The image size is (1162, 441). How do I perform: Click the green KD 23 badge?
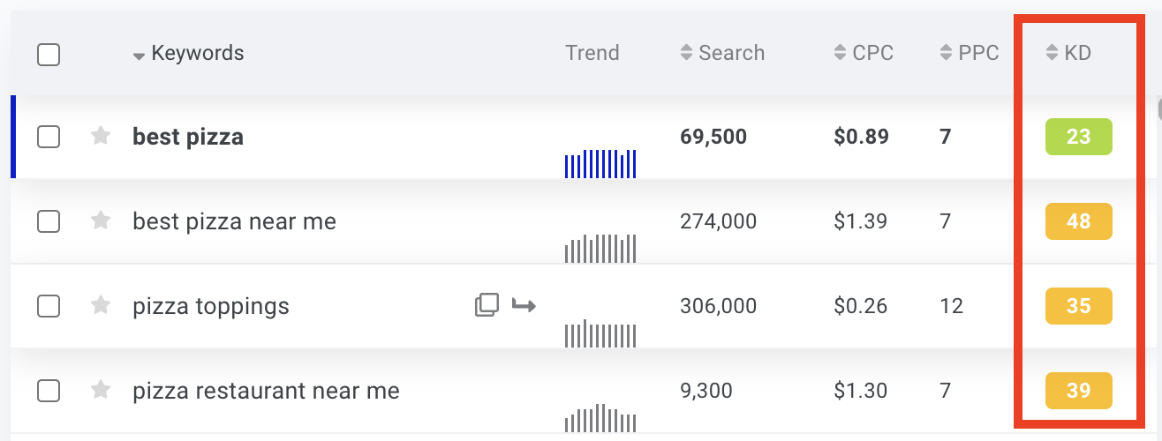(1078, 137)
